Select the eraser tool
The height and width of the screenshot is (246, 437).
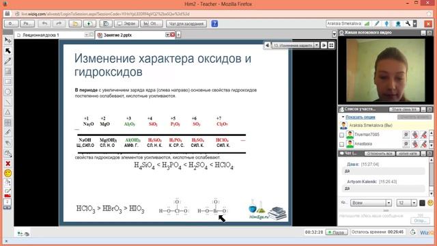click(8, 143)
